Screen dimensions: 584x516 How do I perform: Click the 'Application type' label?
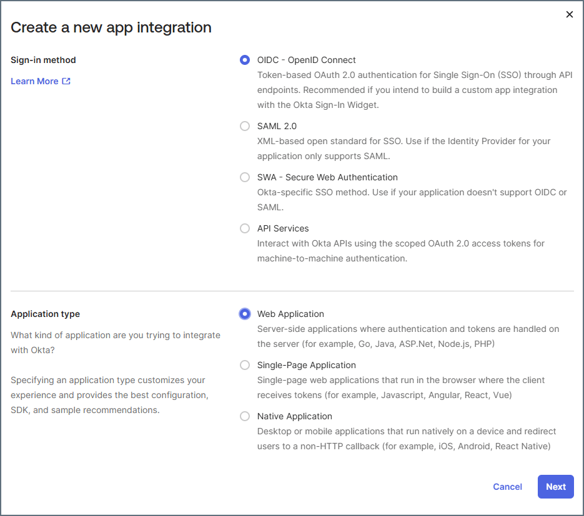point(45,314)
